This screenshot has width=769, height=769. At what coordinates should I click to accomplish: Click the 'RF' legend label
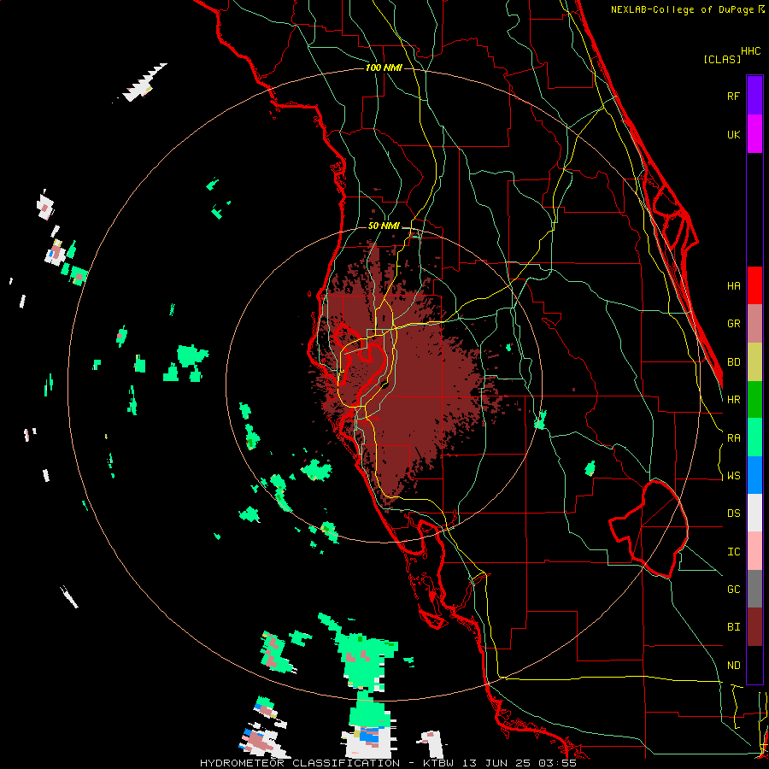pos(733,96)
